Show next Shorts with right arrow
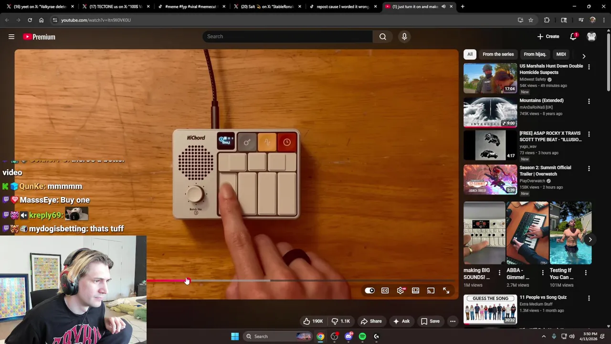This screenshot has height=344, width=611. point(590,239)
